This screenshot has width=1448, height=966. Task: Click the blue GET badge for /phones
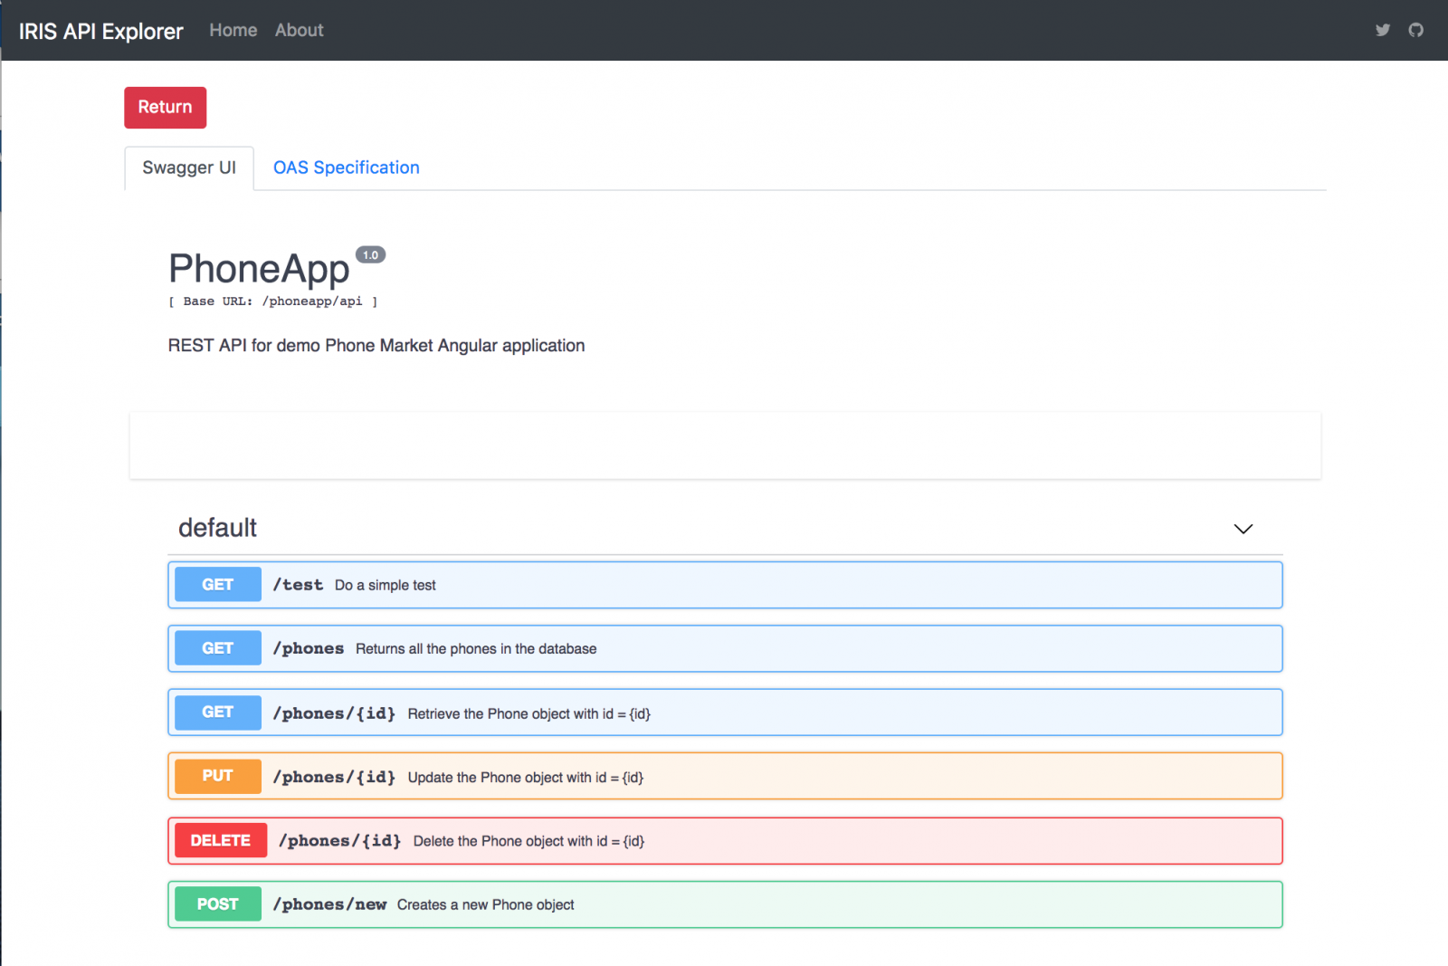[x=217, y=648]
